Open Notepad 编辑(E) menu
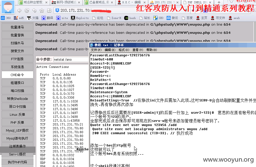Screen dimensions: 256x167 110,50
